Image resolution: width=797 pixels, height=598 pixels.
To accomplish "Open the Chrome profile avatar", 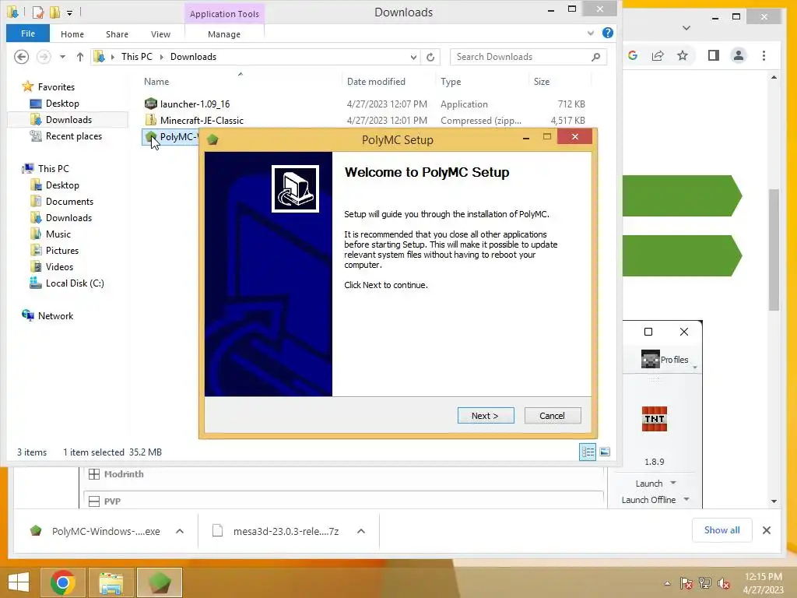I will tap(739, 55).
